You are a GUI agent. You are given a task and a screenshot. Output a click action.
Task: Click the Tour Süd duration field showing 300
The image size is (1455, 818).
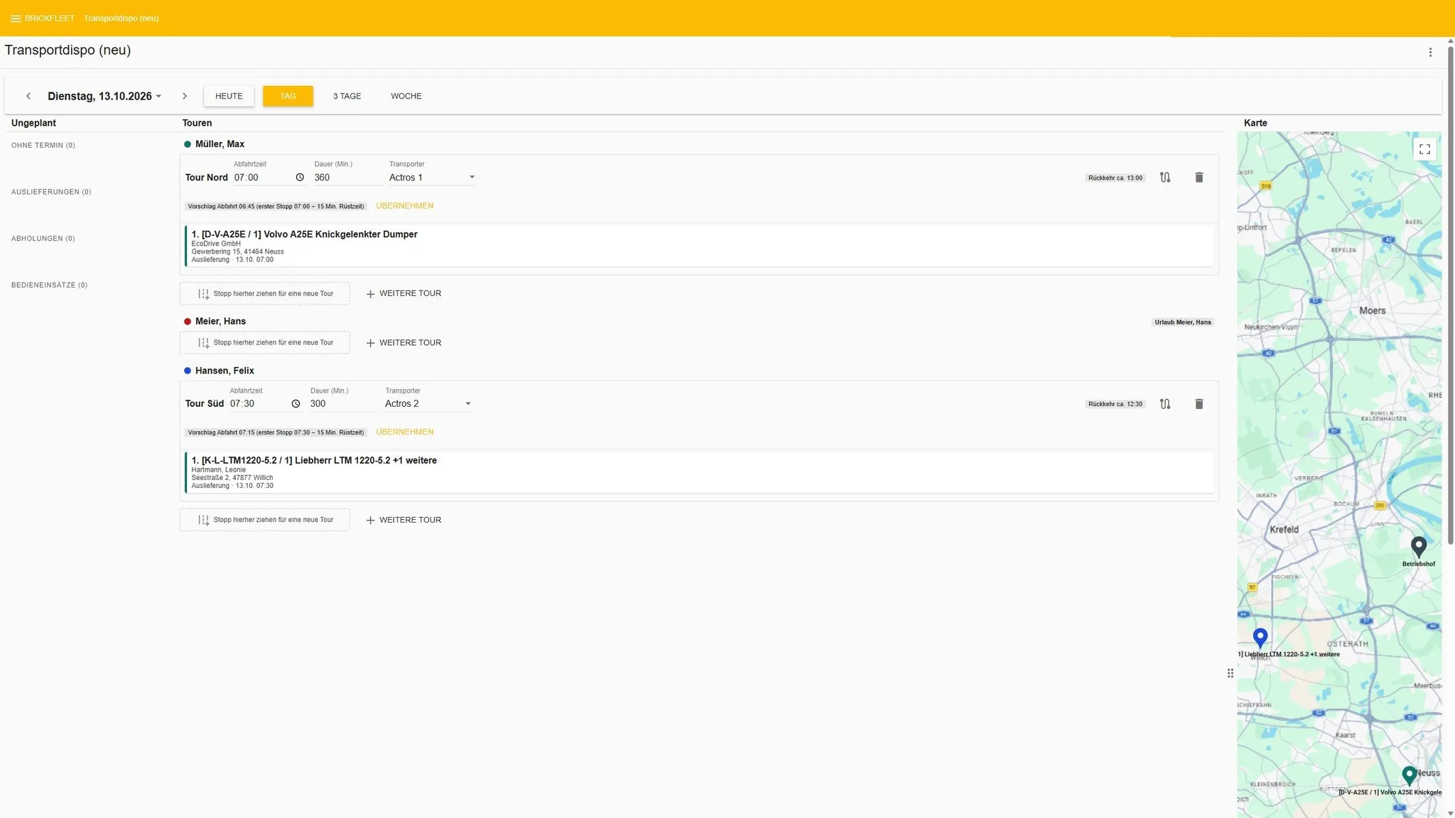(x=344, y=404)
